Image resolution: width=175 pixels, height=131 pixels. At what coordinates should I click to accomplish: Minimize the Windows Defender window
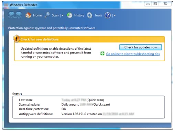point(148,4)
